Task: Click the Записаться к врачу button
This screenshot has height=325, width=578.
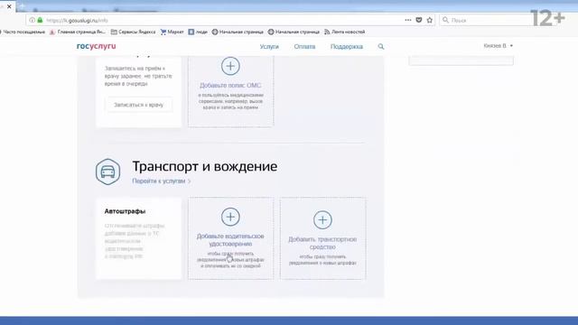Action: (x=138, y=105)
